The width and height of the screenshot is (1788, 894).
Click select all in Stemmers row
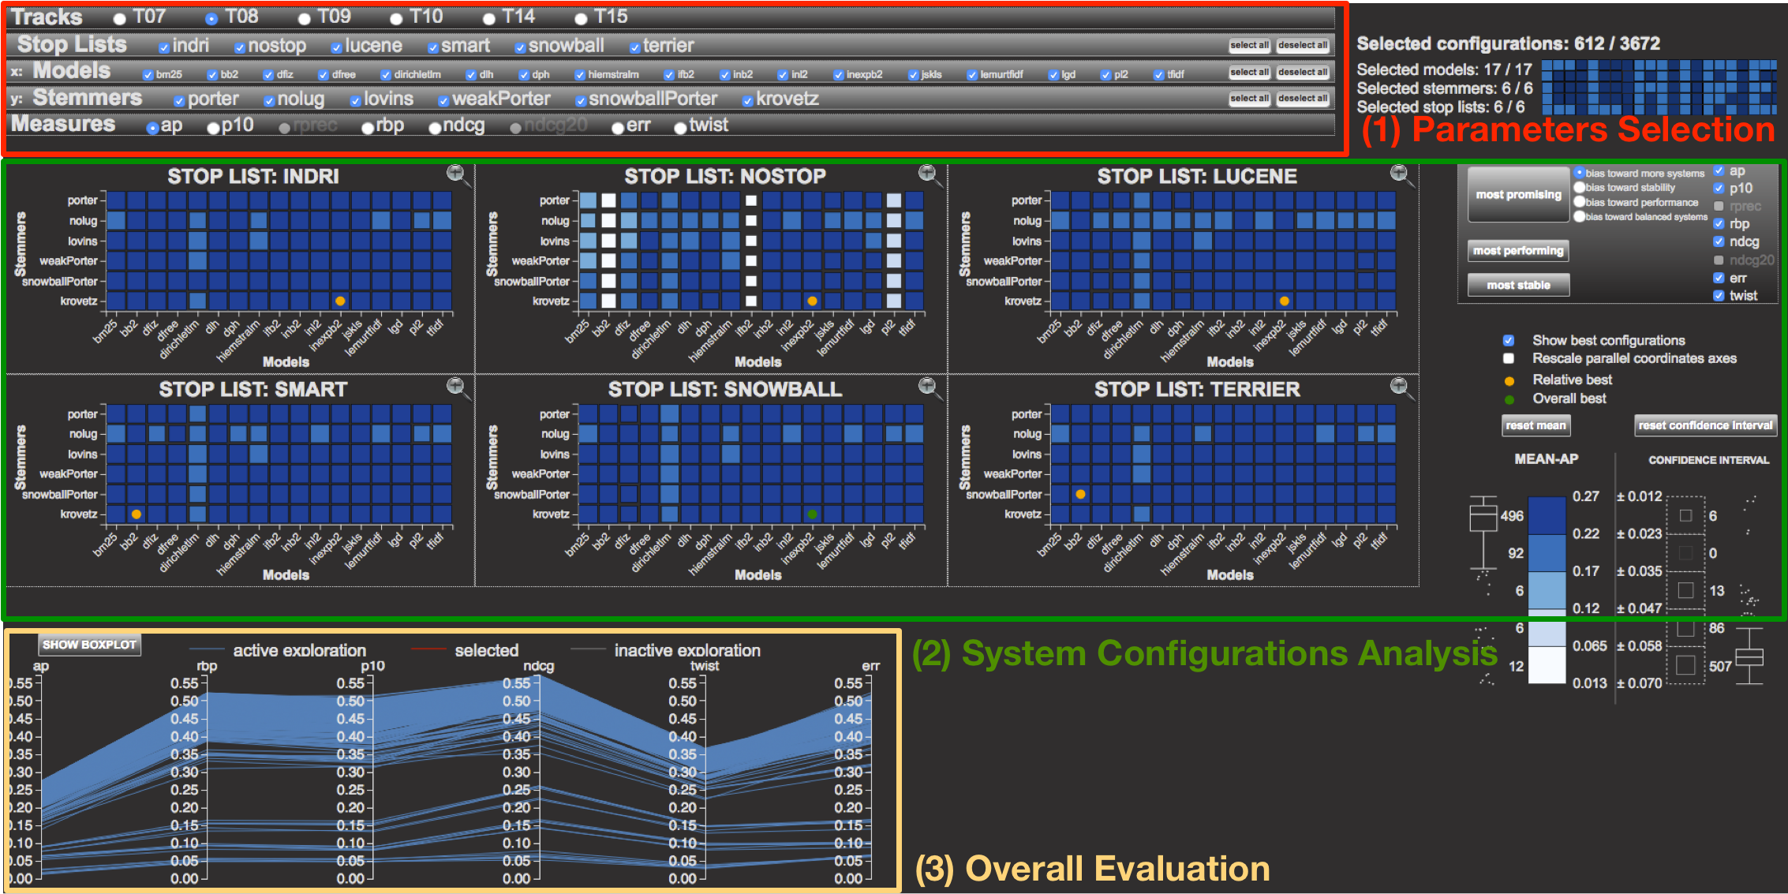click(x=1250, y=98)
